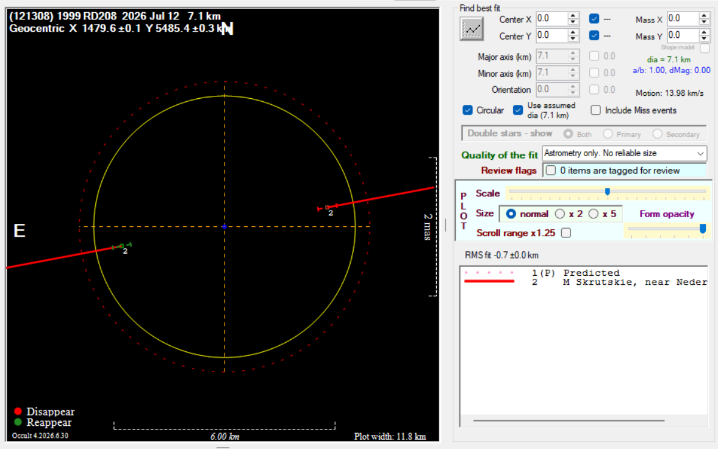Uncheck Use assumed dia (7.1 km)
Image resolution: width=718 pixels, height=449 pixels.
(x=518, y=110)
